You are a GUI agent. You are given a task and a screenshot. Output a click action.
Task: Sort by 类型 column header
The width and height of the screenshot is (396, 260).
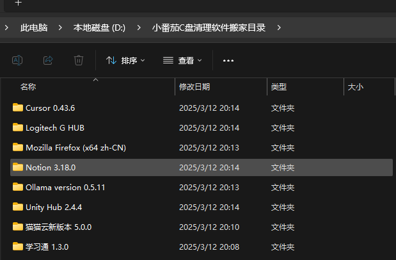click(x=279, y=87)
